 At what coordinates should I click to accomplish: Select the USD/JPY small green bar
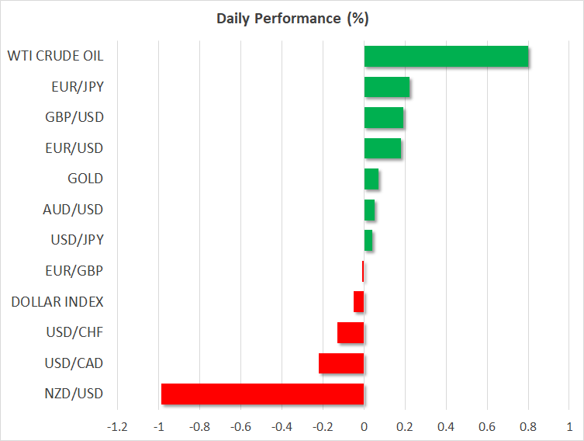(x=368, y=241)
